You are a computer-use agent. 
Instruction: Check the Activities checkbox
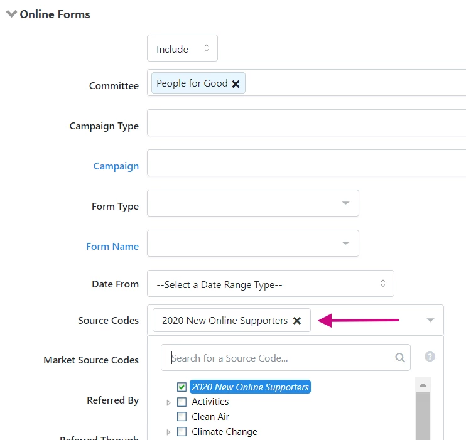pos(182,402)
